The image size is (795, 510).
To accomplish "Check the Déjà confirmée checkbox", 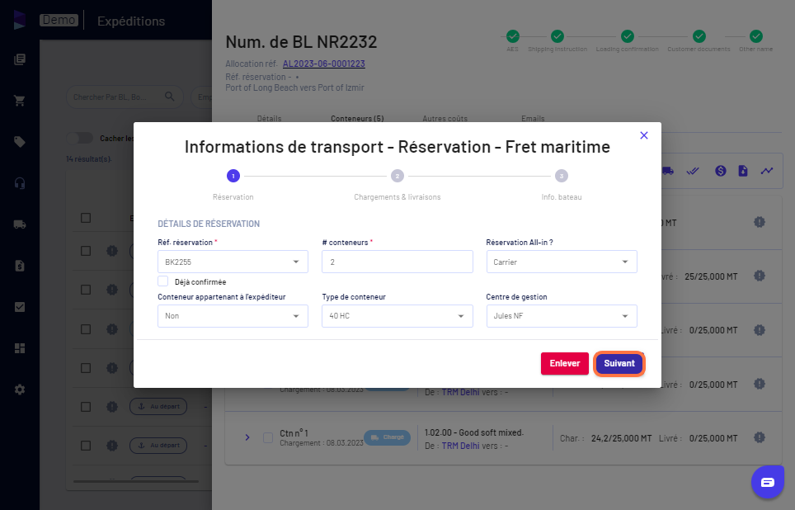I will pos(162,281).
